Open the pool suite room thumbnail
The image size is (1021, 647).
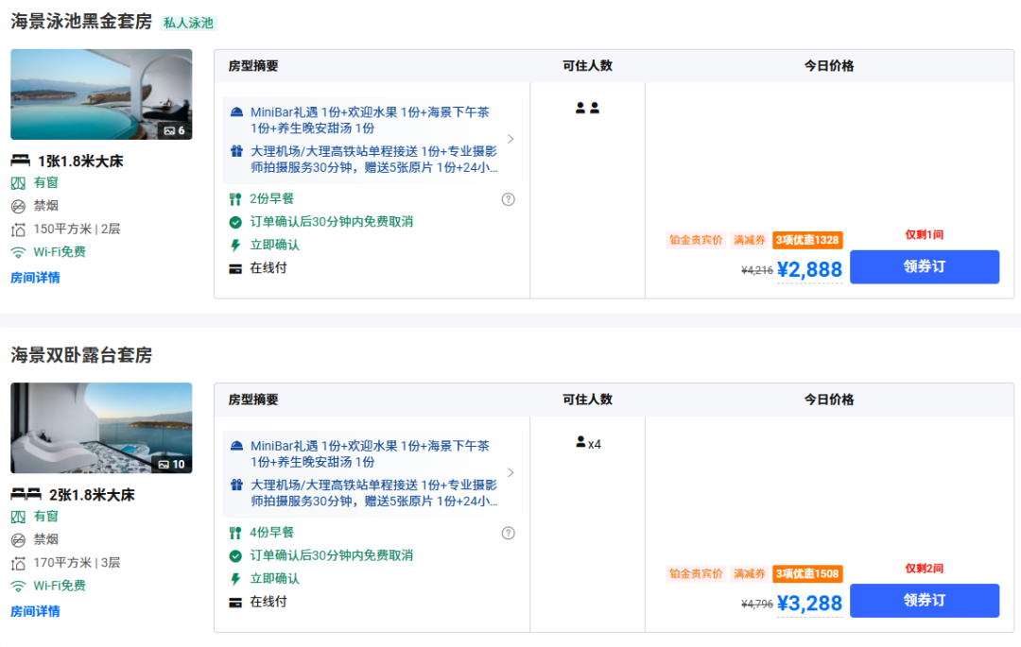point(101,94)
